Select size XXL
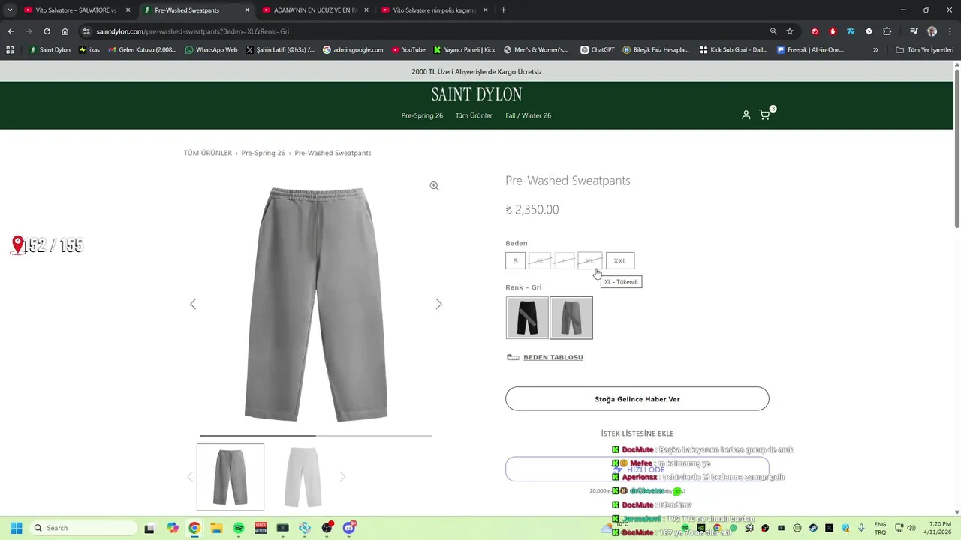Image resolution: width=961 pixels, height=540 pixels. [620, 261]
